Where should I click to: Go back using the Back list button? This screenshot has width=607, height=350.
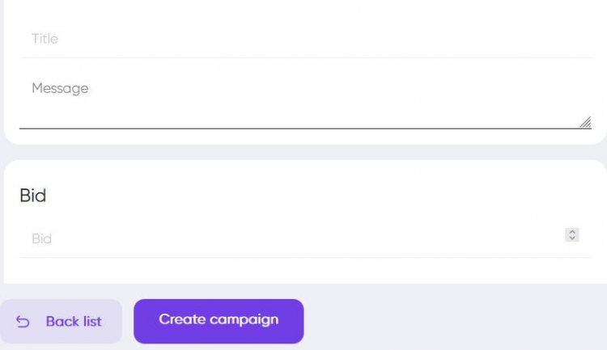(x=61, y=322)
